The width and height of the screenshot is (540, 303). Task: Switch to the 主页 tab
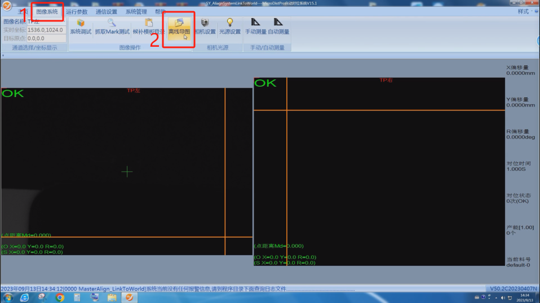tap(23, 11)
